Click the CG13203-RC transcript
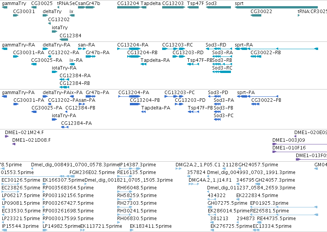The width and height of the screenshot is (327, 232). (174, 49)
